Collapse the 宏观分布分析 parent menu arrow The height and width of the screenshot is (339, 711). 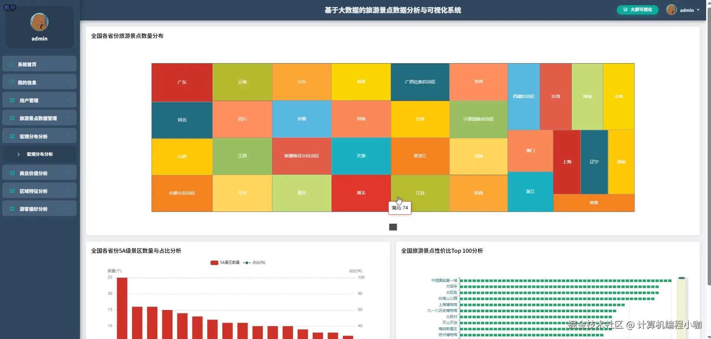click(68, 136)
